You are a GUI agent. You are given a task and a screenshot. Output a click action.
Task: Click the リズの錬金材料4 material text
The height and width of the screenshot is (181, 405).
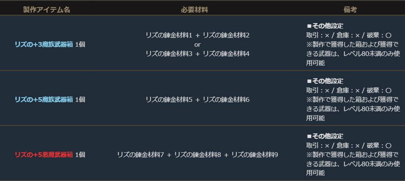[x=226, y=53]
